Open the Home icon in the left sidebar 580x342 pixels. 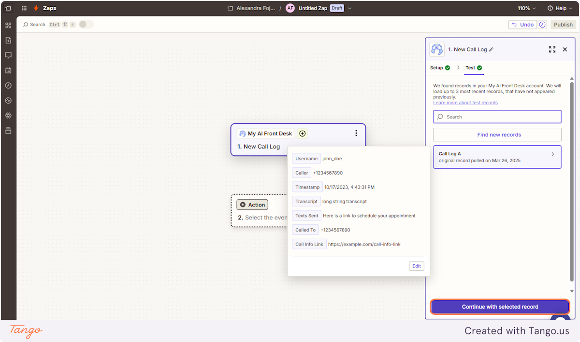[x=8, y=8]
